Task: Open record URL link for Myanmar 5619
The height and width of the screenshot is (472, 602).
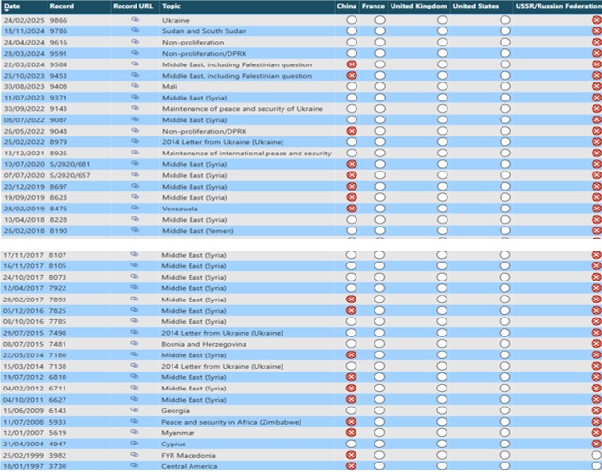Action: 134,432
